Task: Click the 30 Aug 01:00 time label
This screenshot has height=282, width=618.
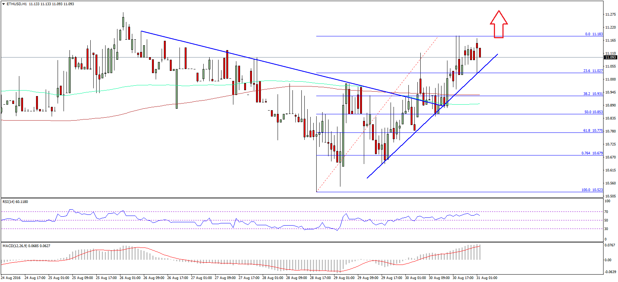Action: [x=415, y=278]
